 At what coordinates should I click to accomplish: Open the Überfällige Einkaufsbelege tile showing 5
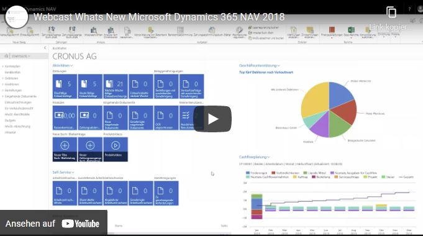65,86
